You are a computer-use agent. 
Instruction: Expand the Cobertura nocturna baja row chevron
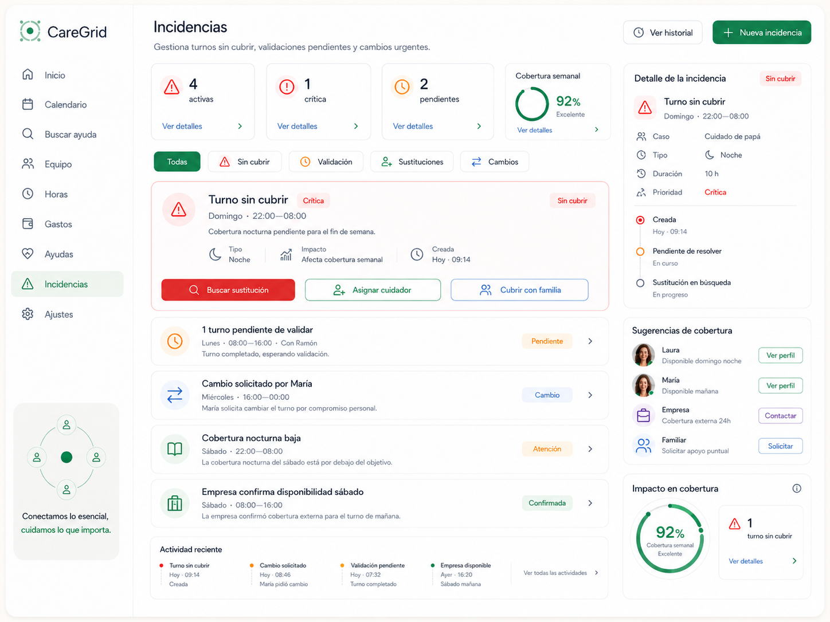pos(590,449)
